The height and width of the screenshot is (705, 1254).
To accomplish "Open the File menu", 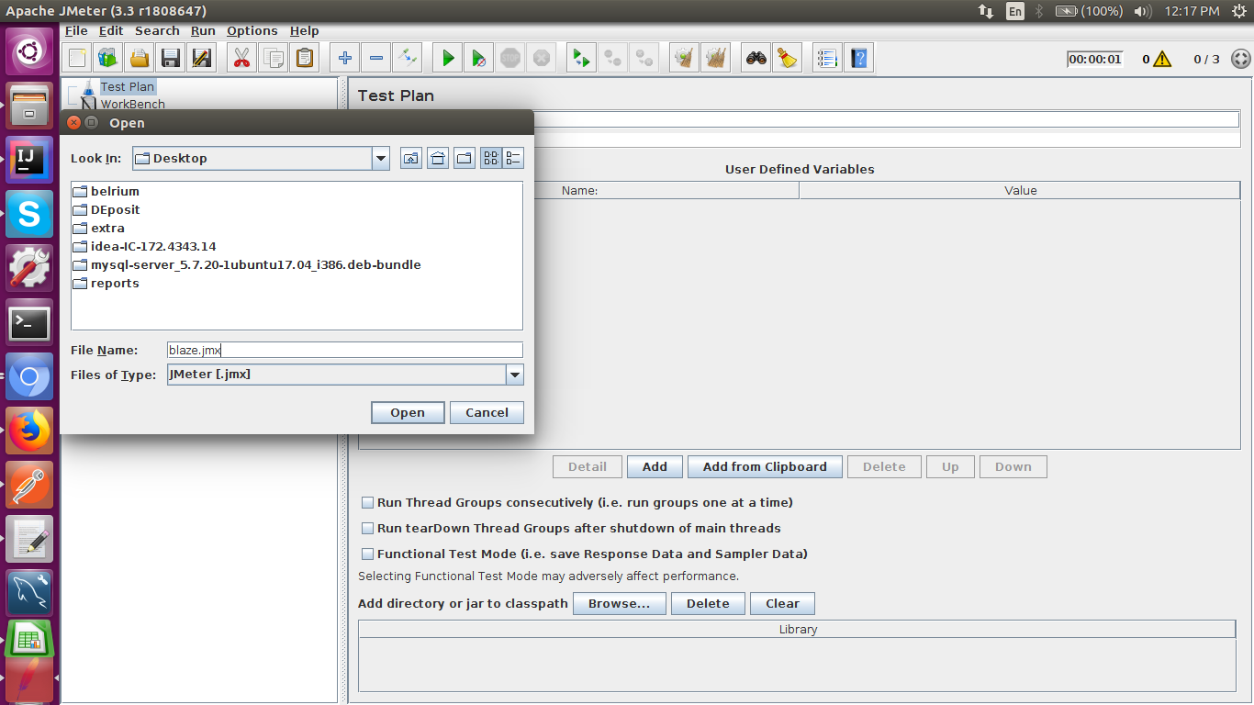I will pyautogui.click(x=76, y=30).
